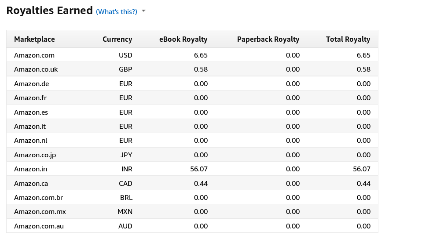Select the Amazon.com marketplace row label

point(34,55)
